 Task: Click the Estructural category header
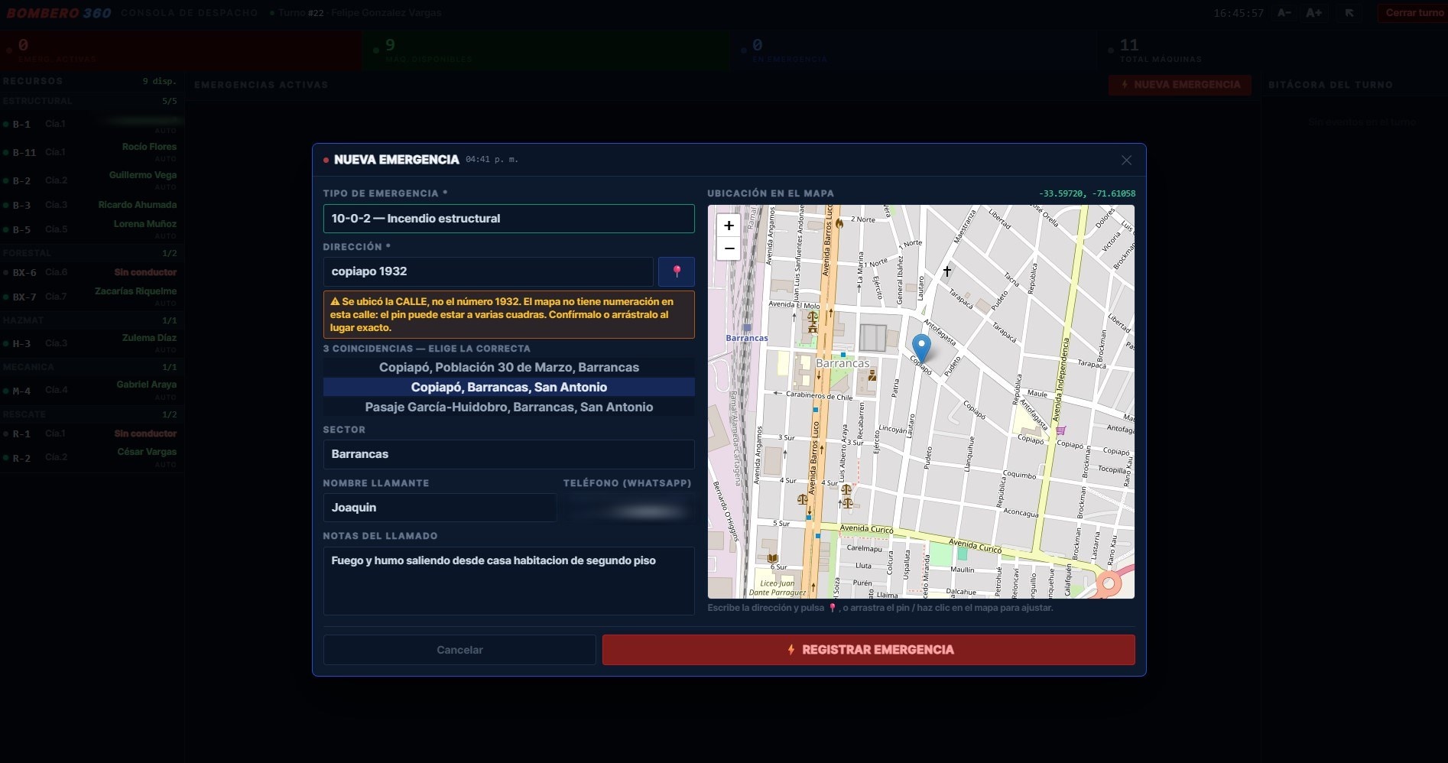[92, 101]
